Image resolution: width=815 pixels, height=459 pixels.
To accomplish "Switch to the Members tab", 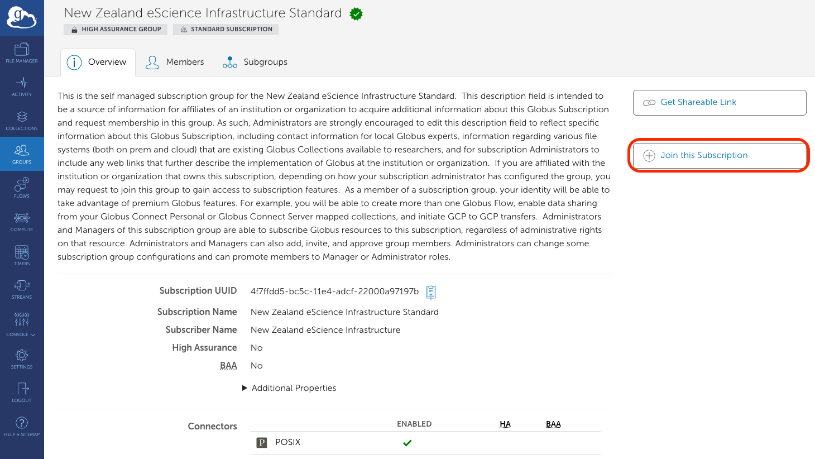I will click(x=175, y=62).
